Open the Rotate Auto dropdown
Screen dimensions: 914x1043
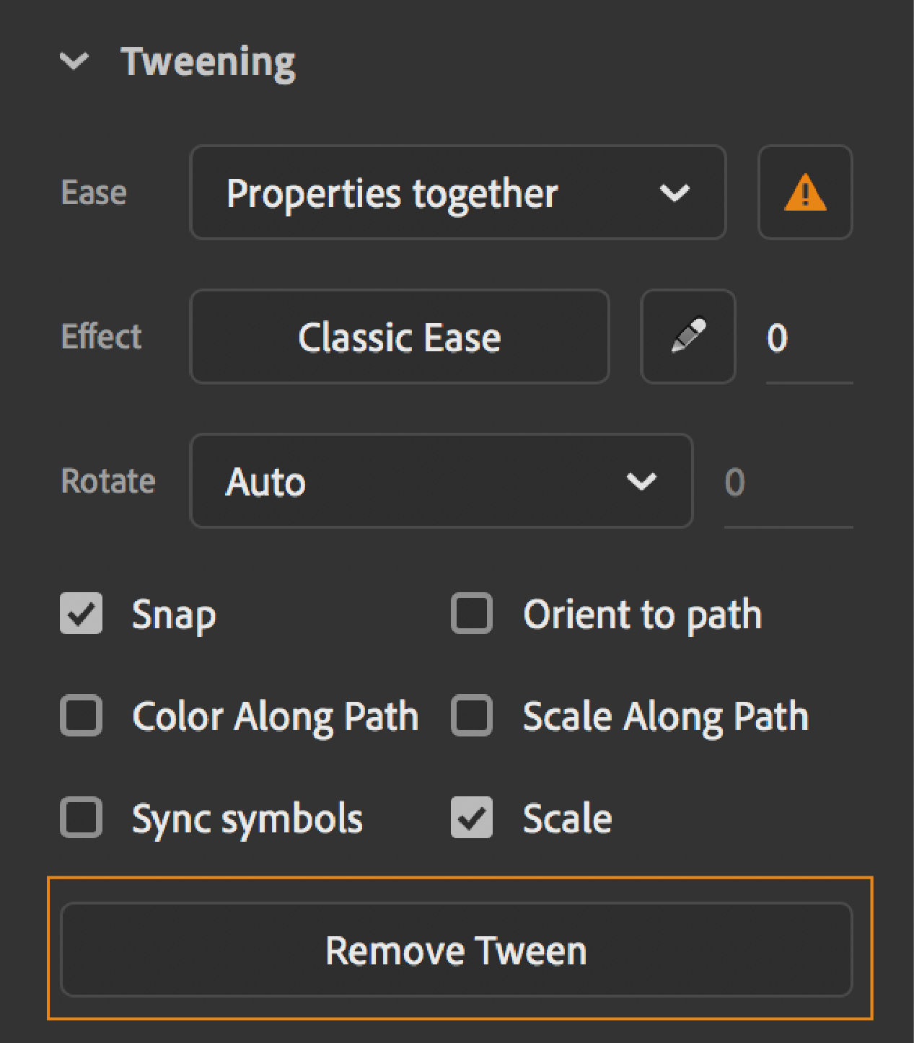441,481
